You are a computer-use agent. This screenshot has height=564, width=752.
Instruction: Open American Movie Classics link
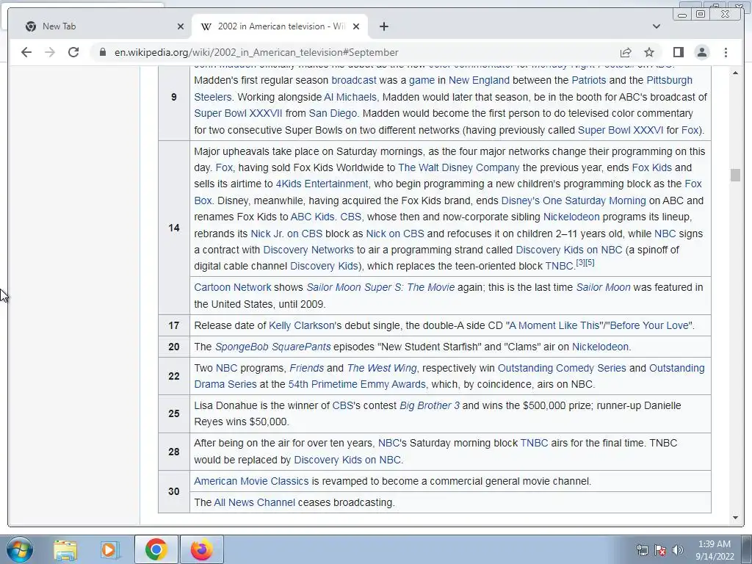click(x=251, y=481)
